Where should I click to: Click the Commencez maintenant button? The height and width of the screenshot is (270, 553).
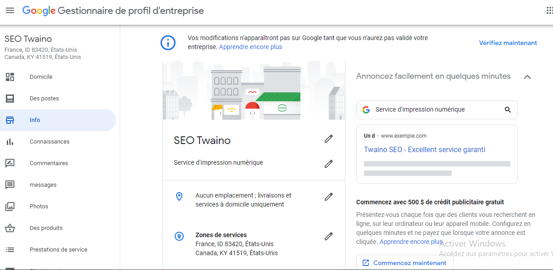404,263
